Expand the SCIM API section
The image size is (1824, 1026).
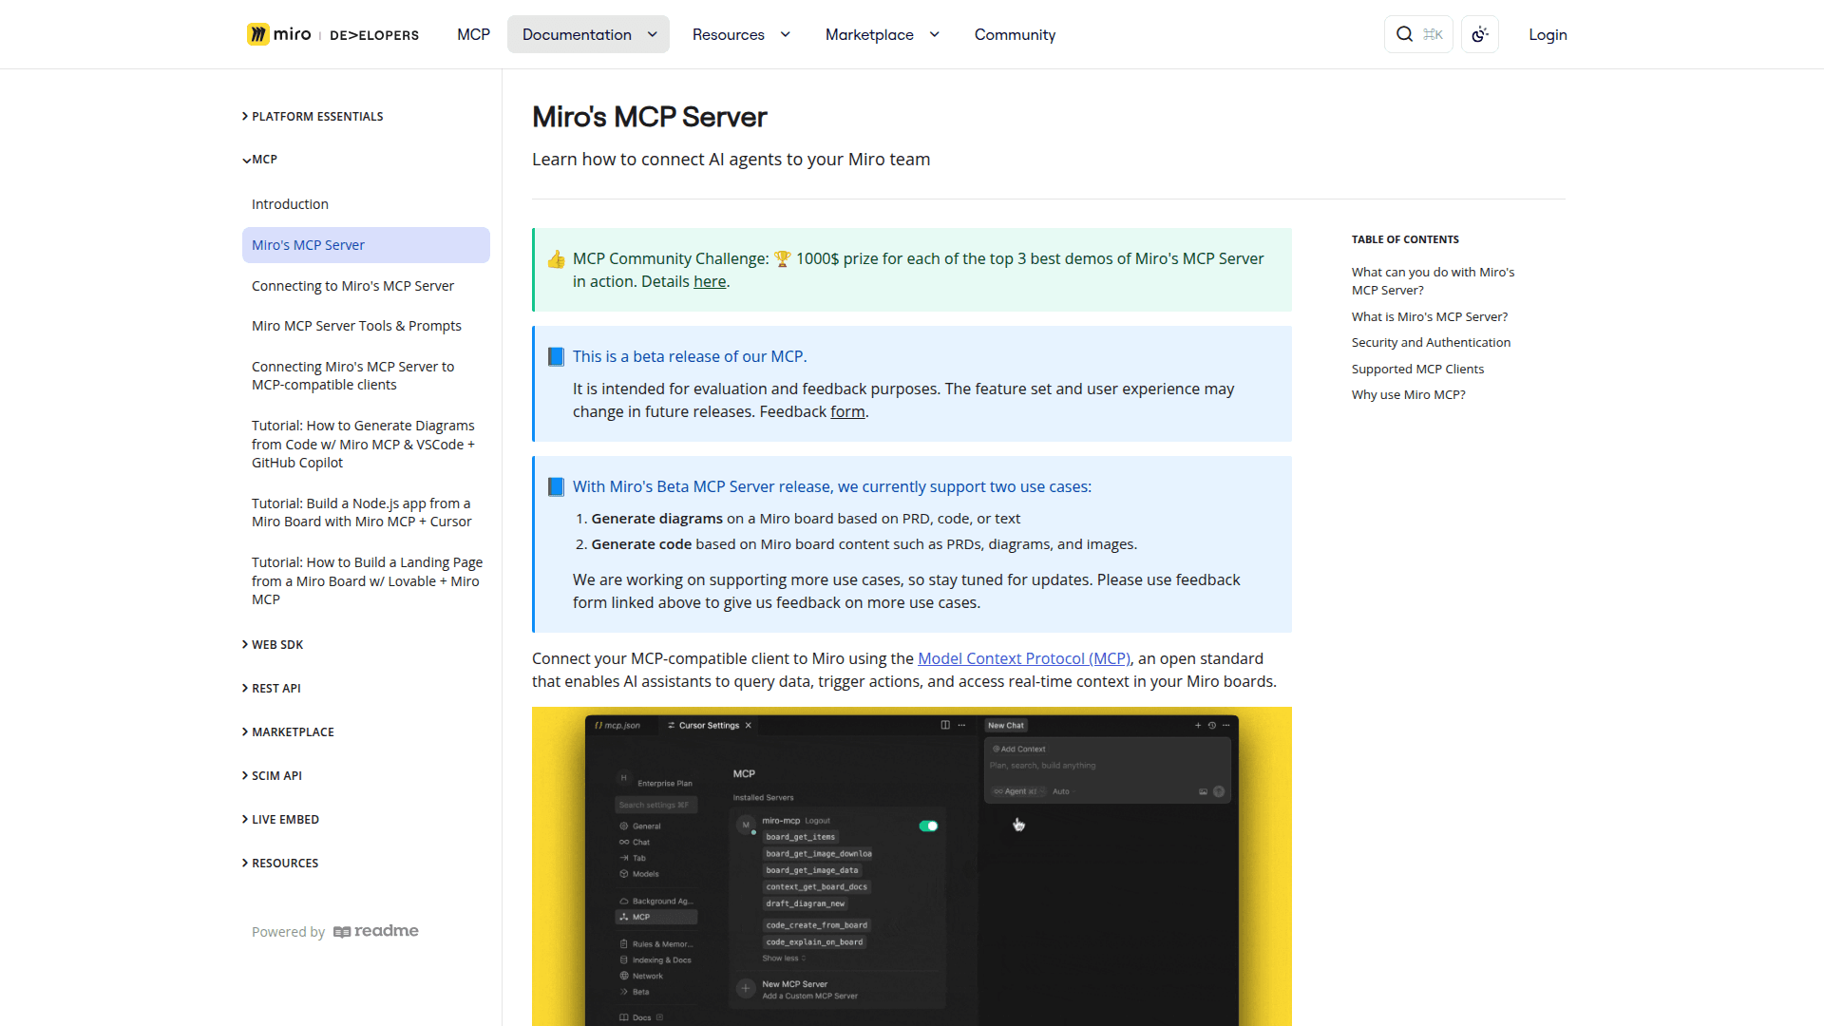click(x=278, y=775)
